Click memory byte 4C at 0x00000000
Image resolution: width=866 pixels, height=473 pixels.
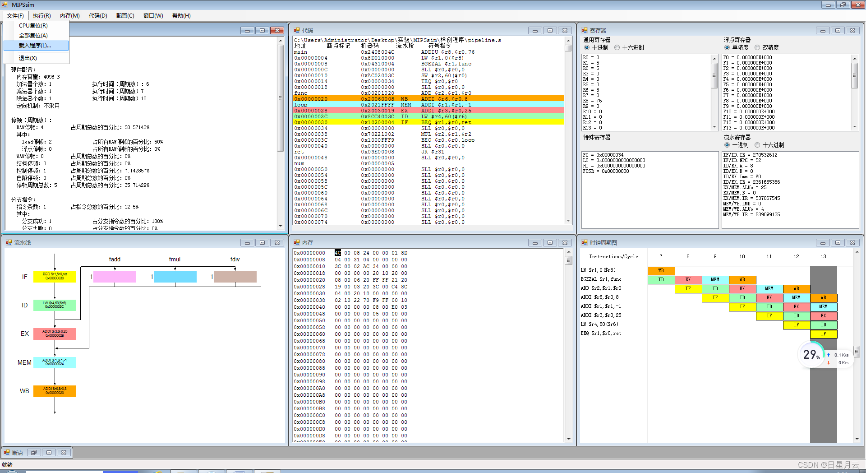(338, 253)
